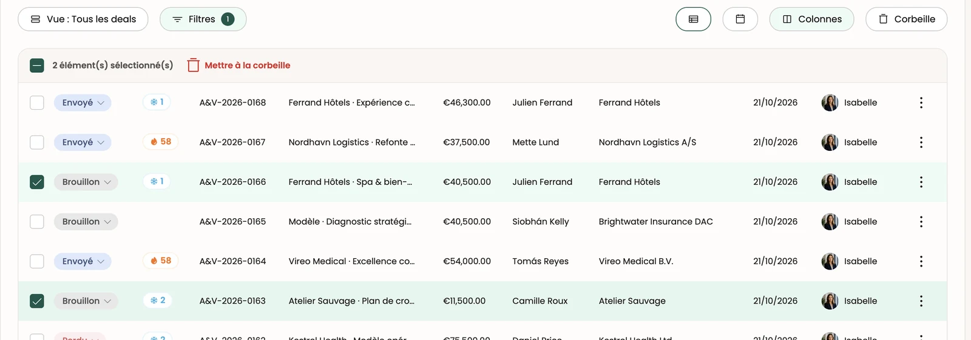Viewport: 971px width, 340px height.
Task: Switch to the calendar view icon
Action: point(740,19)
